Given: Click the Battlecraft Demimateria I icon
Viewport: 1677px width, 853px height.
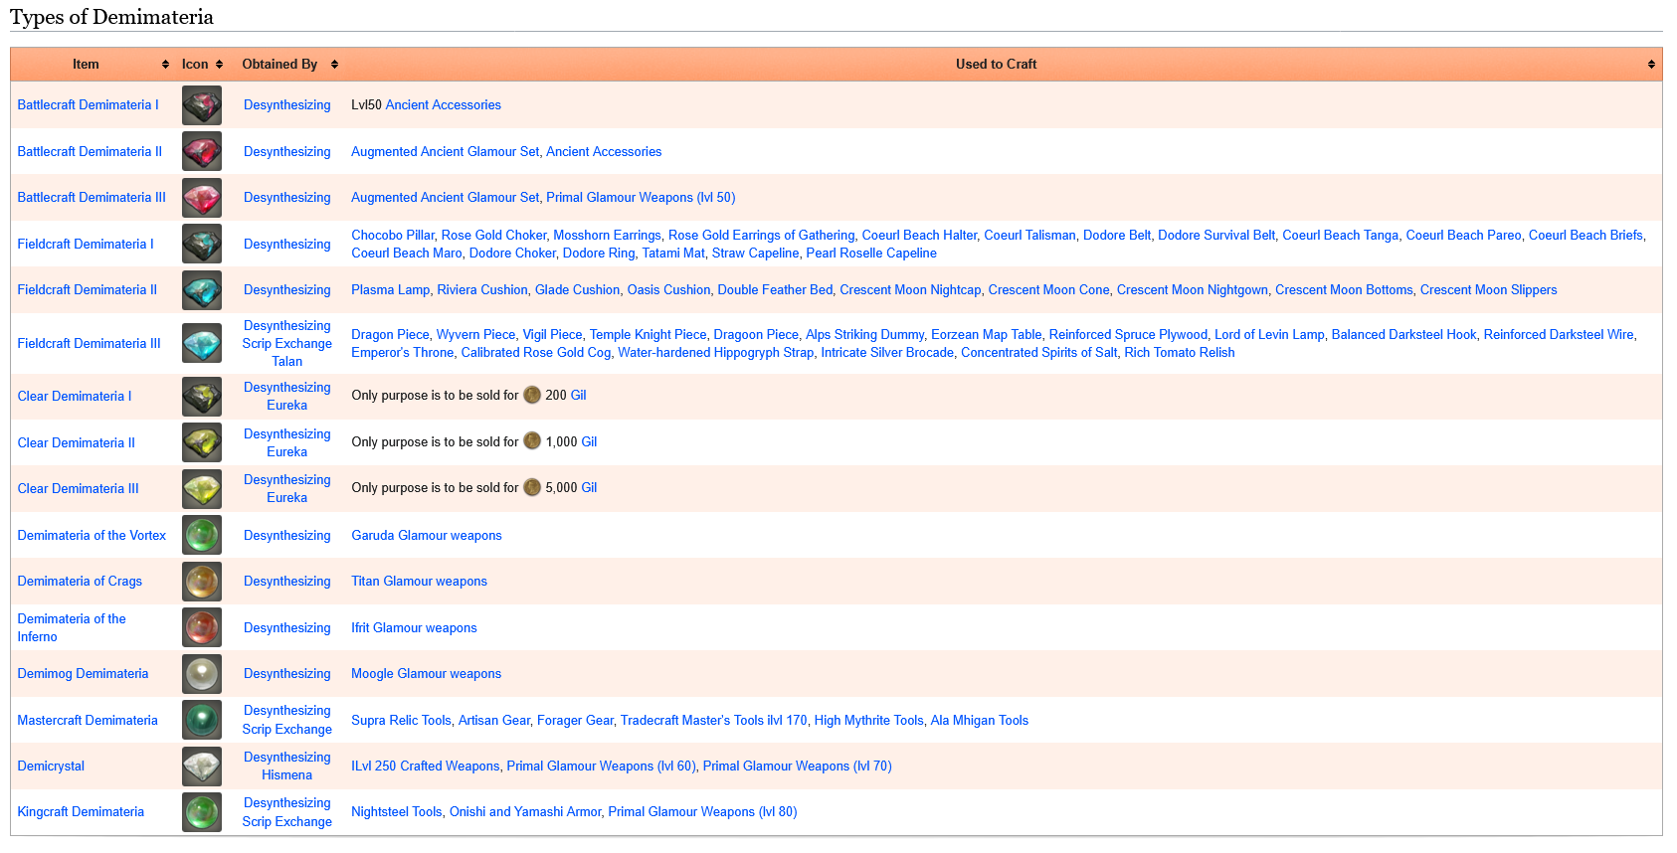Looking at the screenshot, I should pyautogui.click(x=202, y=105).
